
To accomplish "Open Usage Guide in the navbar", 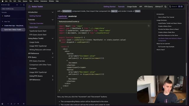I will (132, 6).
